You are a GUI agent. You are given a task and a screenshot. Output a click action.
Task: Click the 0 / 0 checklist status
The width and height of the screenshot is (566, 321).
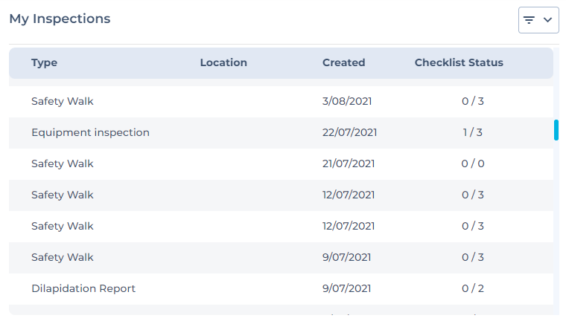(472, 164)
